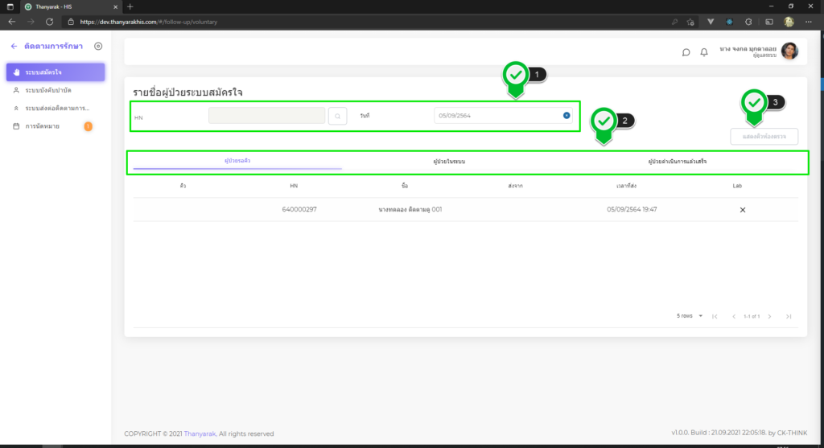Open the notification bell icon
824x448 pixels.
coord(704,52)
